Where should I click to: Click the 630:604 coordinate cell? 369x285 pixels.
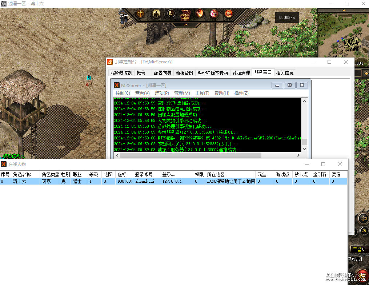[124, 181]
